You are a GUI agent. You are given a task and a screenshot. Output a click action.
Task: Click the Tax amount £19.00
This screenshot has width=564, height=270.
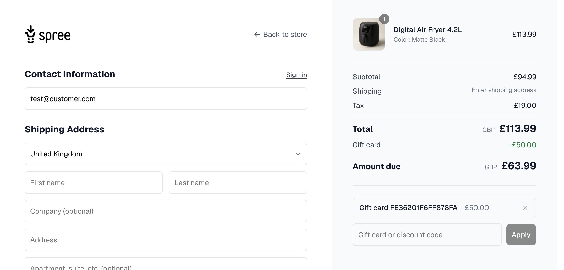[525, 105]
